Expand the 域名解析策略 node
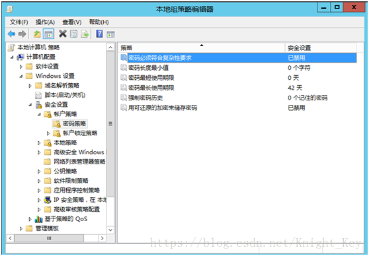The width and height of the screenshot is (369, 256). click(x=30, y=86)
